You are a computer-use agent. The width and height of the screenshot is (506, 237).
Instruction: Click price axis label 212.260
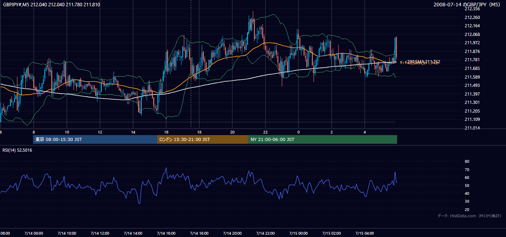[472, 17]
